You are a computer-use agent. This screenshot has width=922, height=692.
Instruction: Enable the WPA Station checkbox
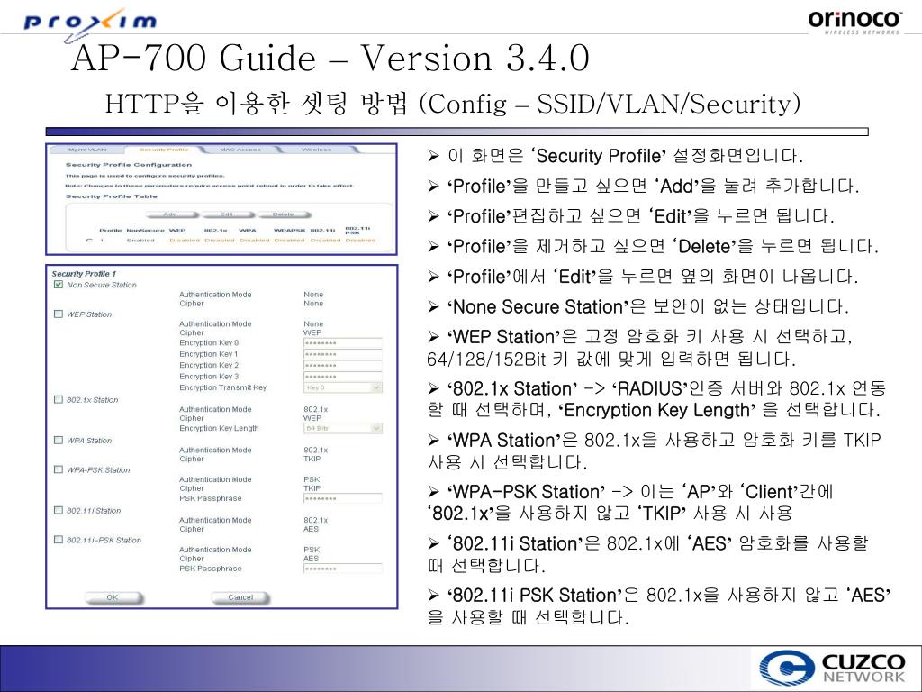pyautogui.click(x=59, y=440)
